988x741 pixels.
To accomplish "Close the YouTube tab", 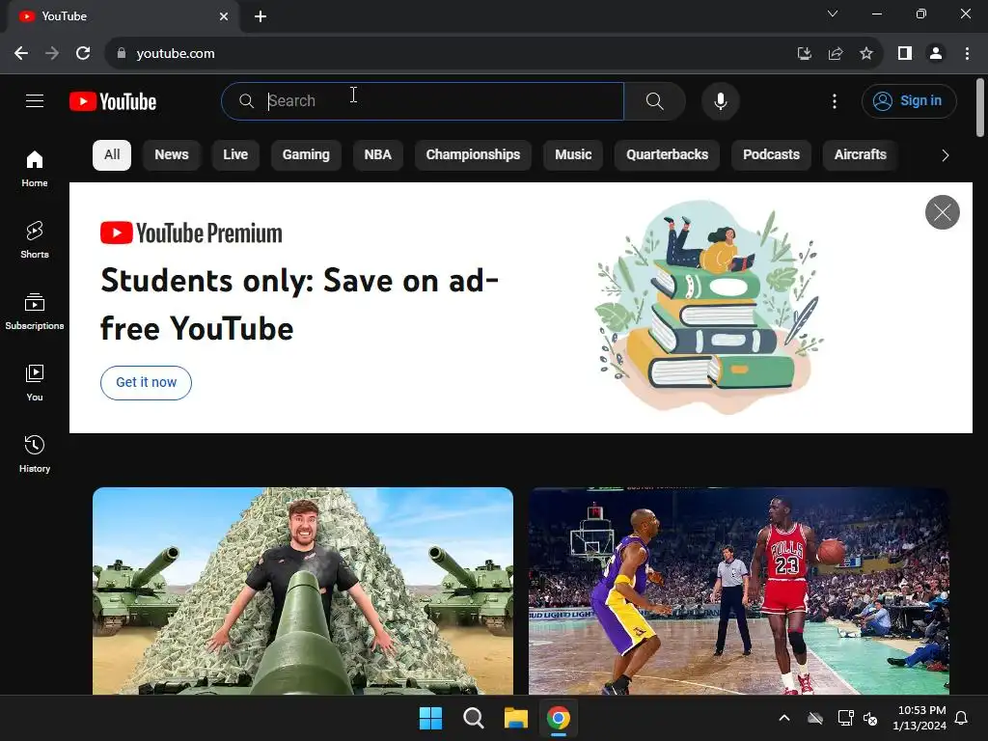I will pos(224,16).
